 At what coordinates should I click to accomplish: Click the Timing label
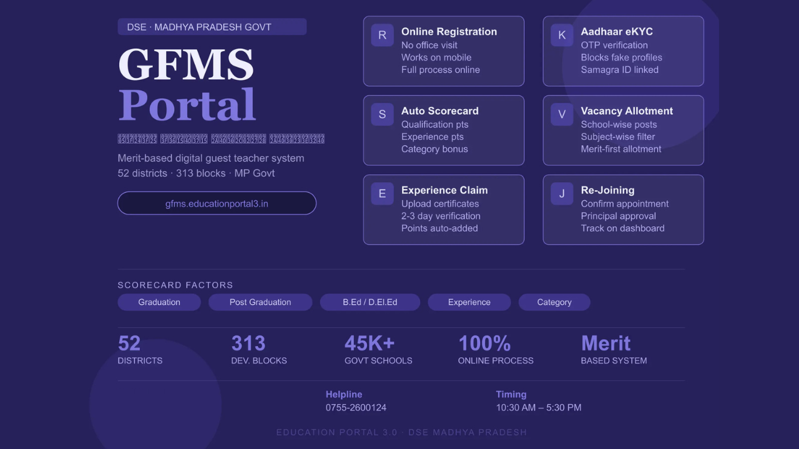[511, 395]
